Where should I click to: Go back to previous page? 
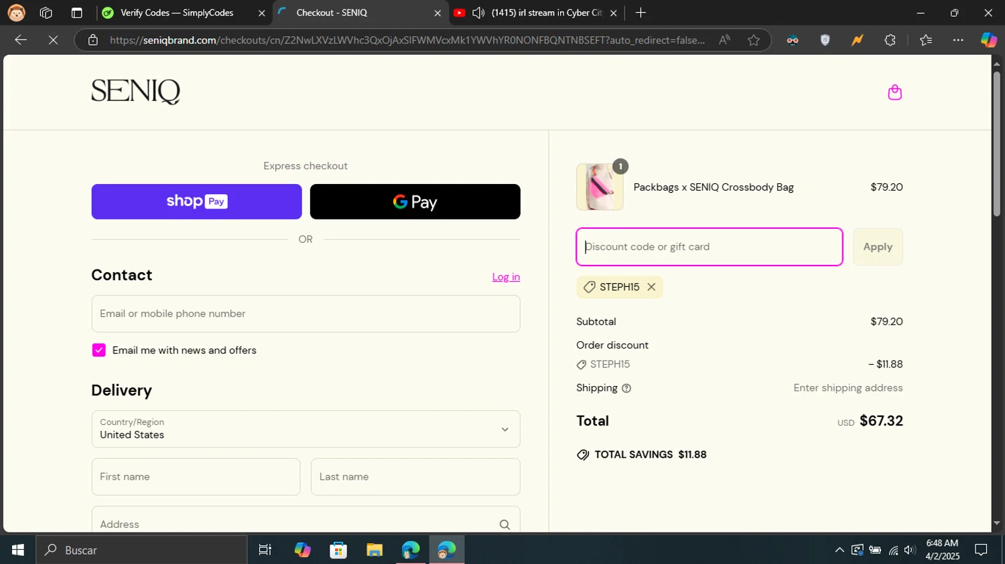coord(21,40)
